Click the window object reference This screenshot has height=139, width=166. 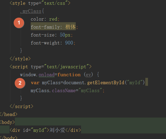(x=28, y=75)
